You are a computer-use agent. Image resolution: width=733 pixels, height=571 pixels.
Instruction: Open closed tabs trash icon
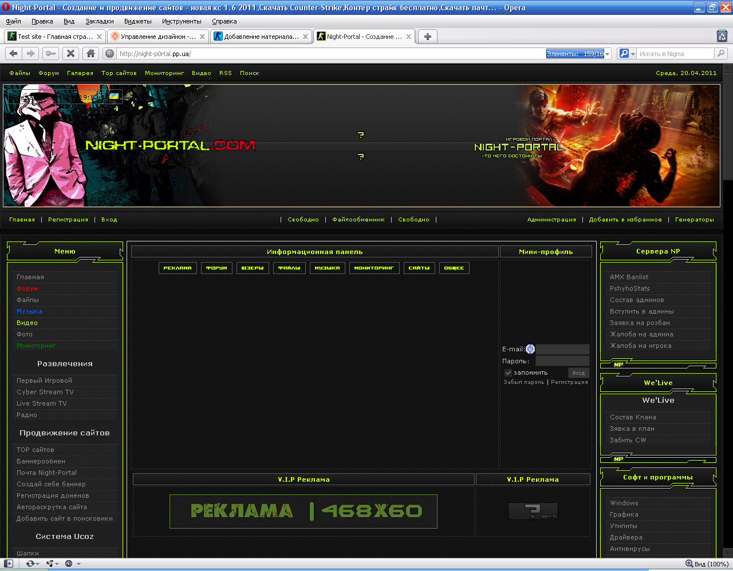(x=722, y=36)
